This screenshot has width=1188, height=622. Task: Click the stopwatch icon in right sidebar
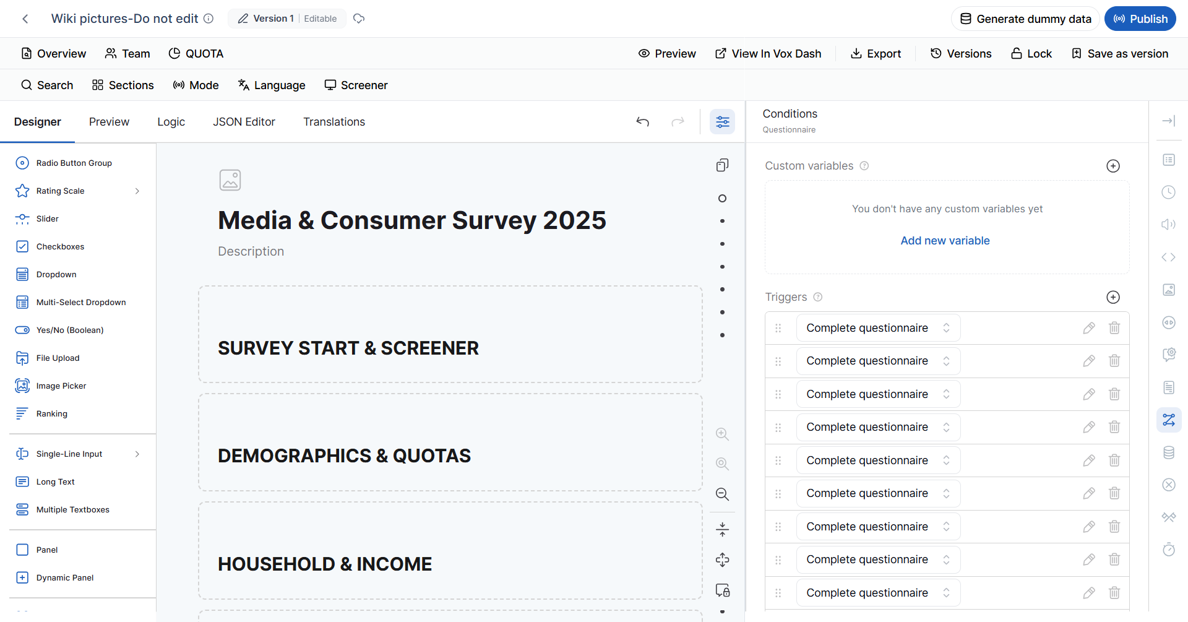tap(1169, 549)
